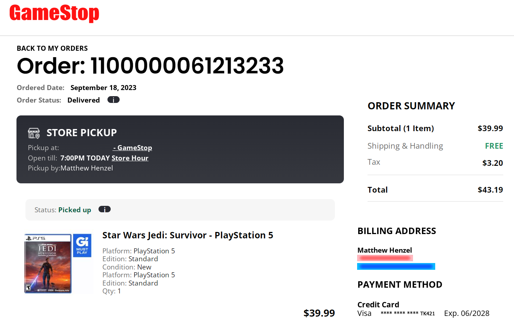Click the ordered date September 18, 2023

(x=103, y=88)
